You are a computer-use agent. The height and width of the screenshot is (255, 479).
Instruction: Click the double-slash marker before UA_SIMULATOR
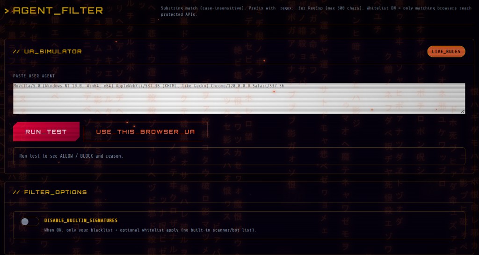[16, 52]
